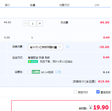Click the plus quantity button
Screen dimensions: 112x111
click(x=40, y=24)
